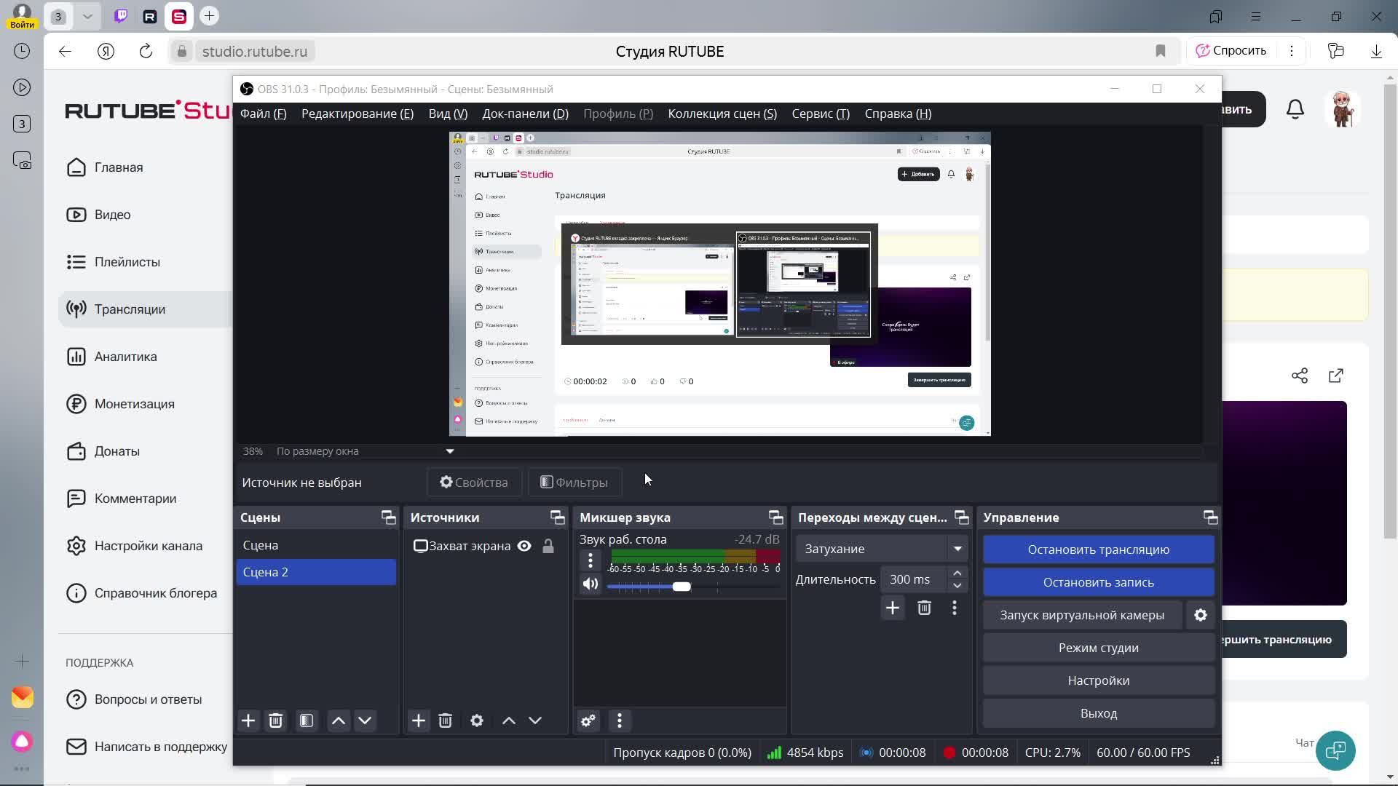Increase transition duration with up arrow
Viewport: 1398px width, 786px height.
(957, 573)
